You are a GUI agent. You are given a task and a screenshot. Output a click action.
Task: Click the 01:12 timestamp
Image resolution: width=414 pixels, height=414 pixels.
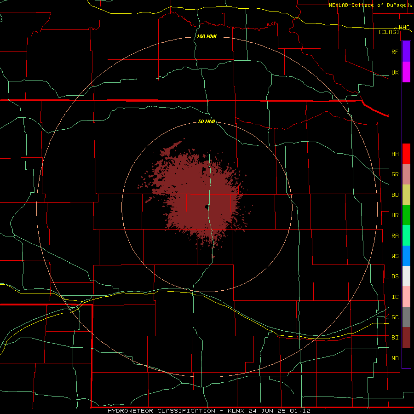click(x=299, y=411)
